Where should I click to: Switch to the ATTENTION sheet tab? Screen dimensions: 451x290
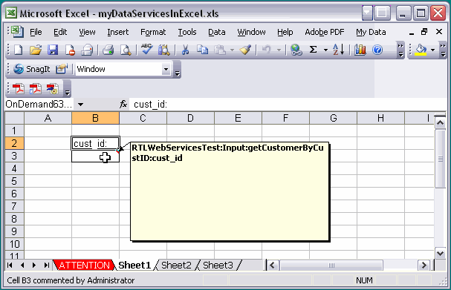coord(84,266)
